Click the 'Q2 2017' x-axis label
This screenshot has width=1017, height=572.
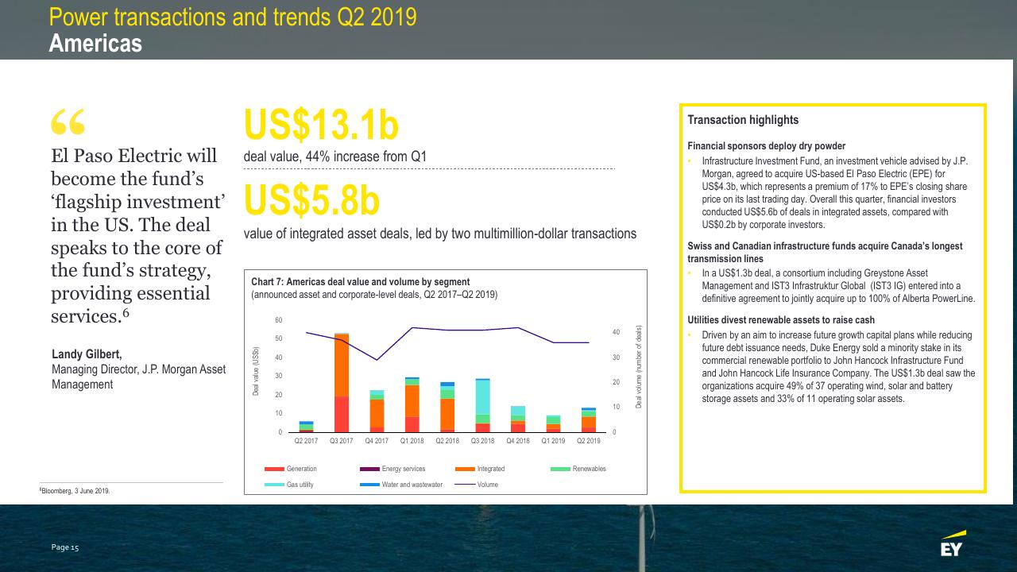306,440
